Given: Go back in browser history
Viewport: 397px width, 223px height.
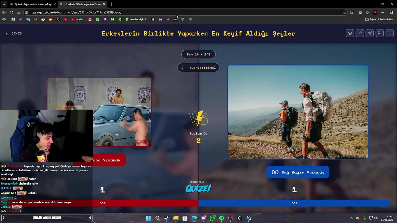Looking at the screenshot, I should tap(4, 12).
